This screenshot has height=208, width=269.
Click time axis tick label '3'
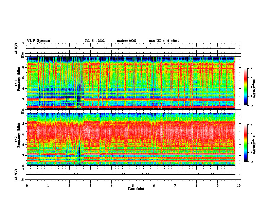point(90,186)
